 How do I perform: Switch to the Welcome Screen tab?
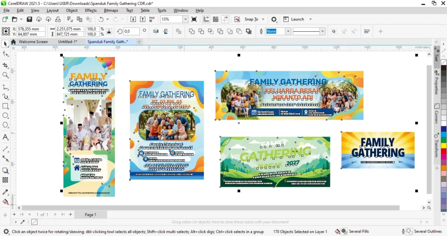[33, 41]
